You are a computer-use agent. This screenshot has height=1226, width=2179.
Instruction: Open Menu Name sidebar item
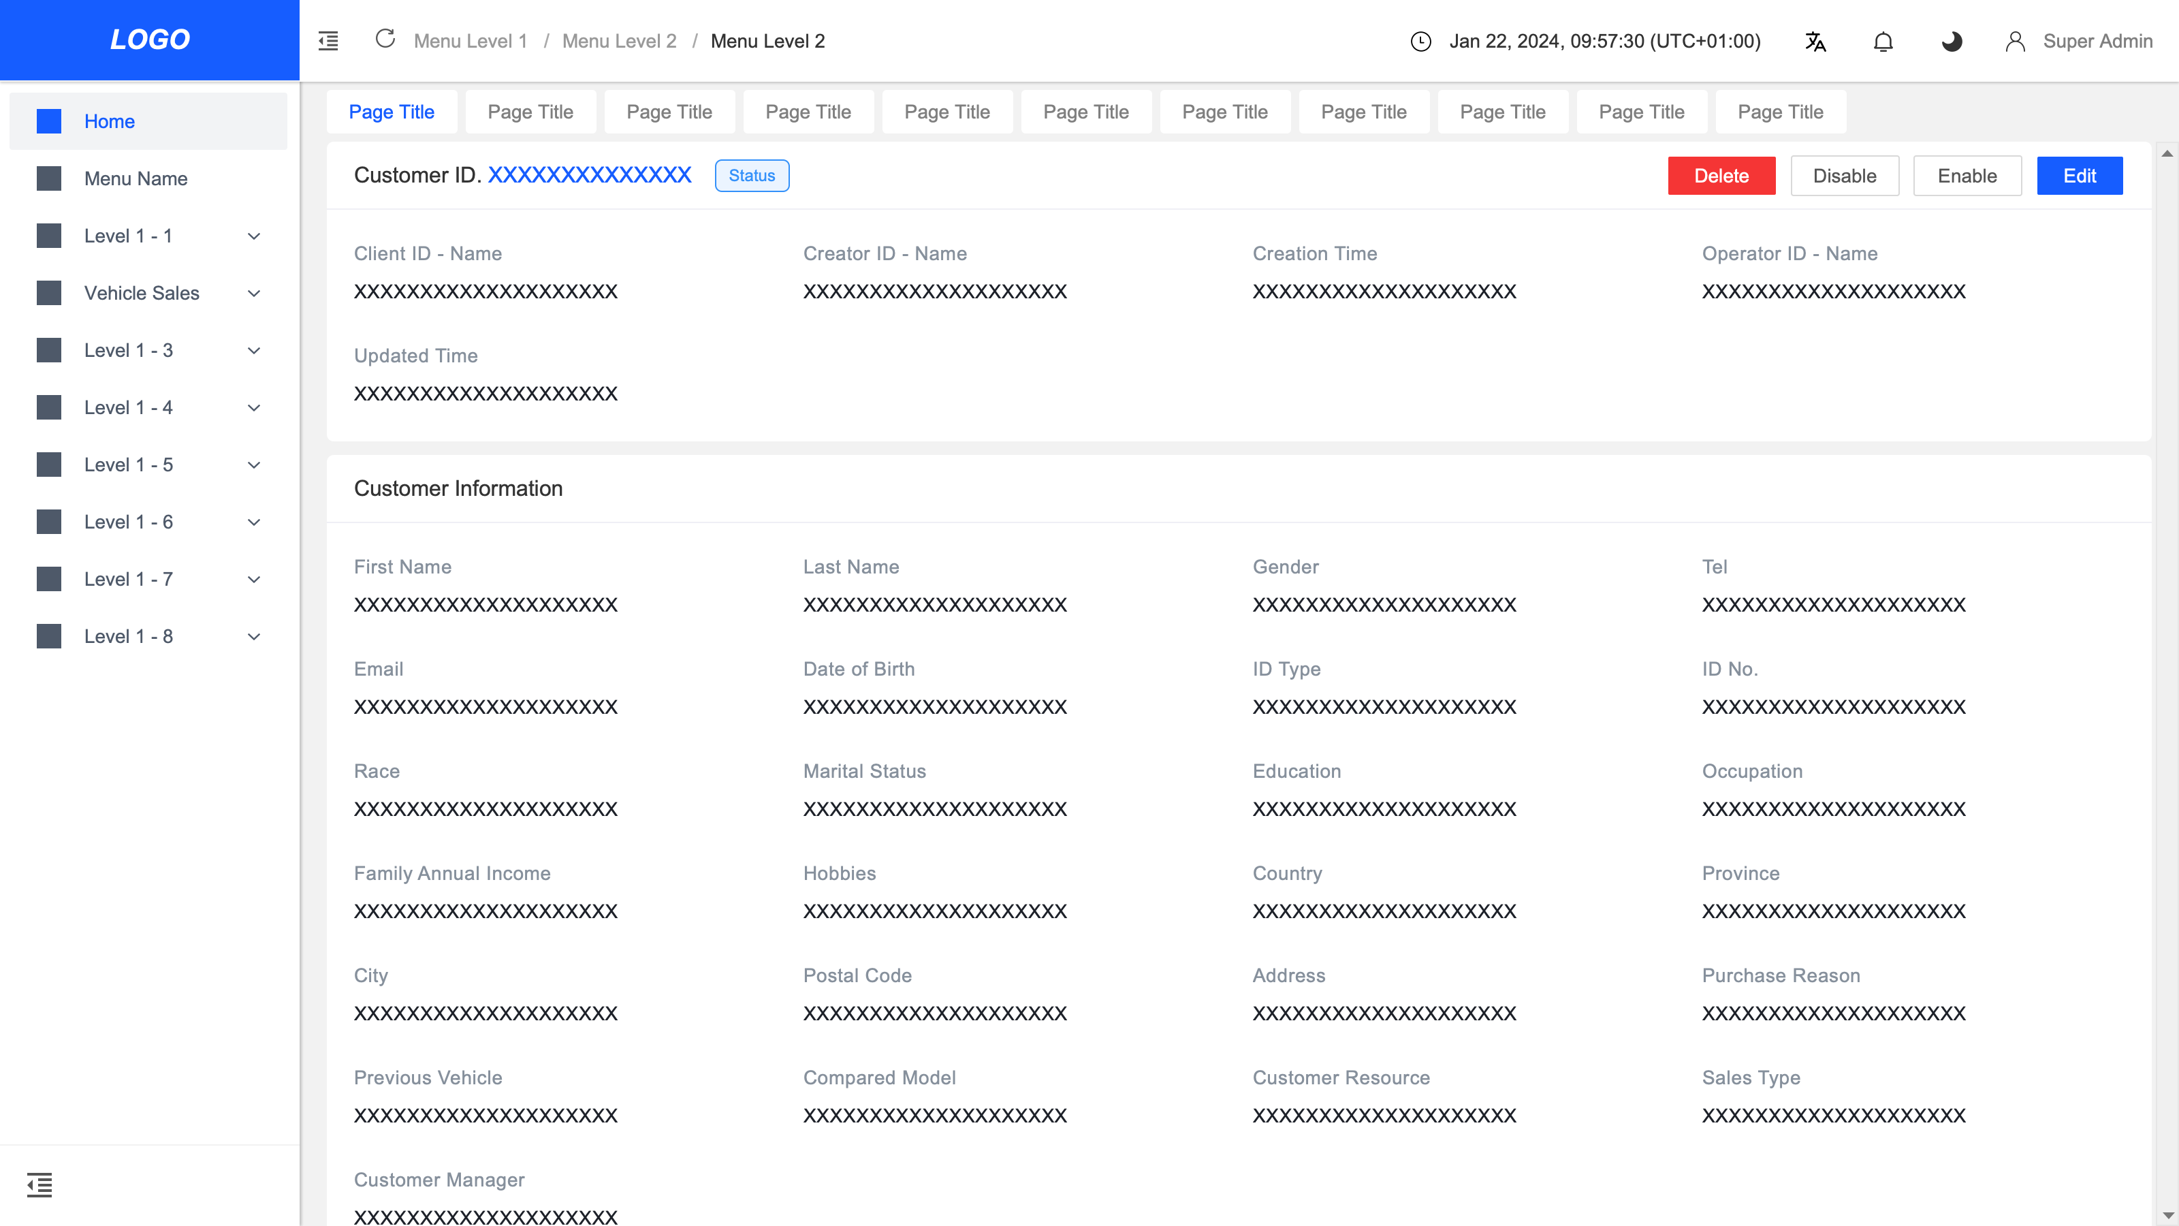click(x=148, y=178)
